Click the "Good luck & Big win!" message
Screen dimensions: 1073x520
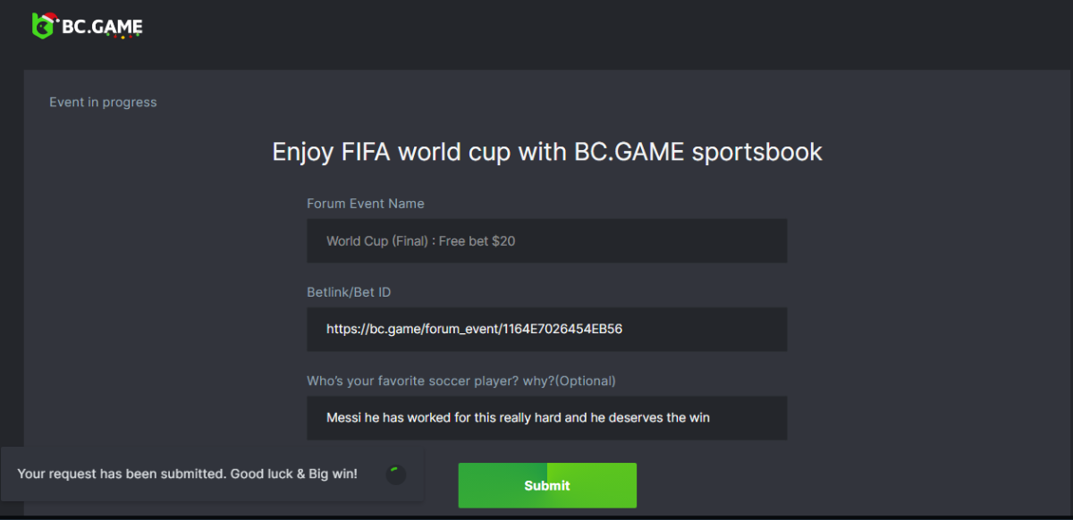pos(294,474)
